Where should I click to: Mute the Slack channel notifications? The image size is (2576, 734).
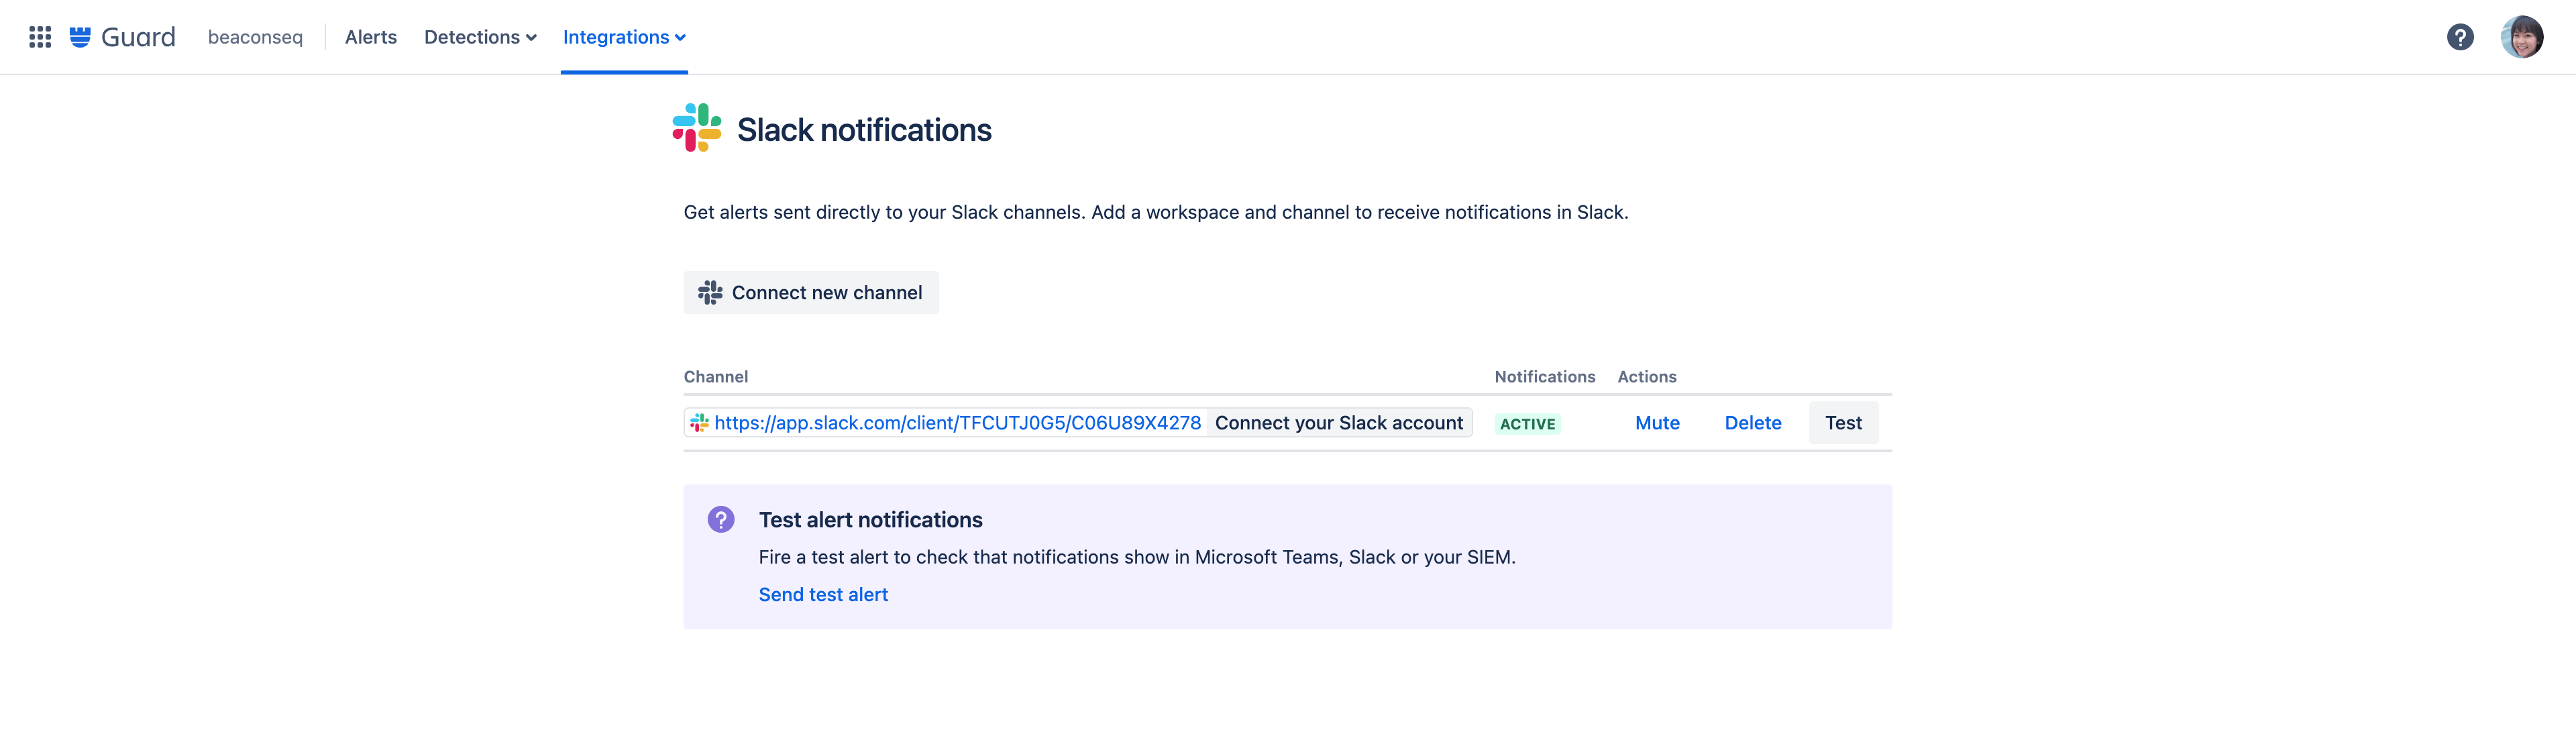(1657, 423)
